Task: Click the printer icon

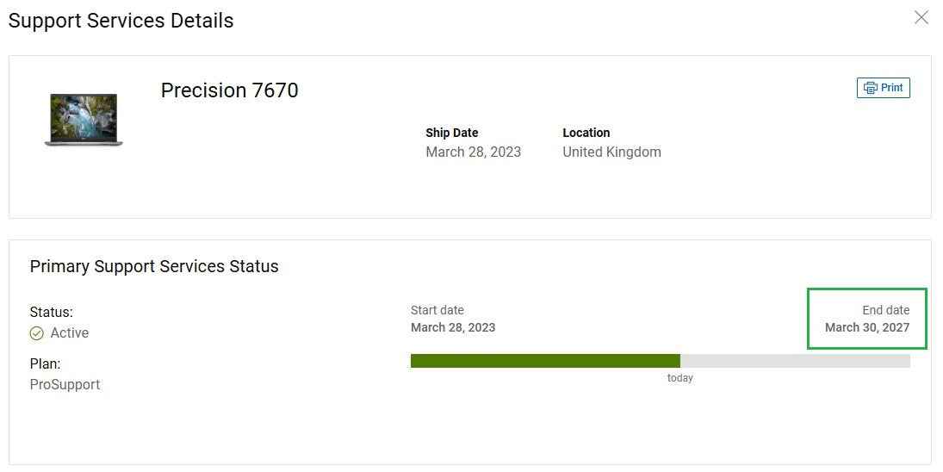Action: 871,88
